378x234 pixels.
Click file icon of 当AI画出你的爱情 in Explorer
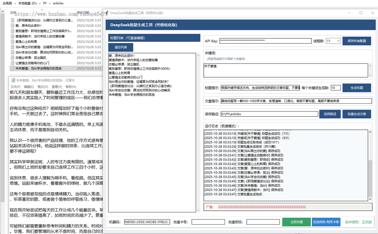pyautogui.click(x=13, y=47)
